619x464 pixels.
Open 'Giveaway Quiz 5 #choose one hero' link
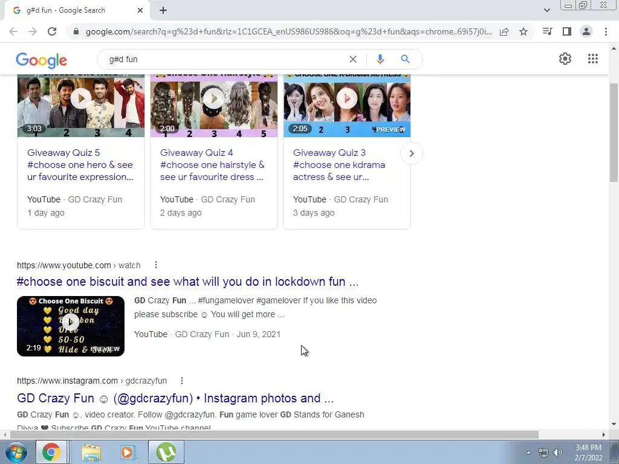click(x=80, y=165)
